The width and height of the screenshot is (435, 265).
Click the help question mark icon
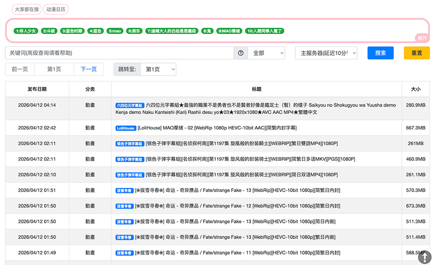[241, 53]
